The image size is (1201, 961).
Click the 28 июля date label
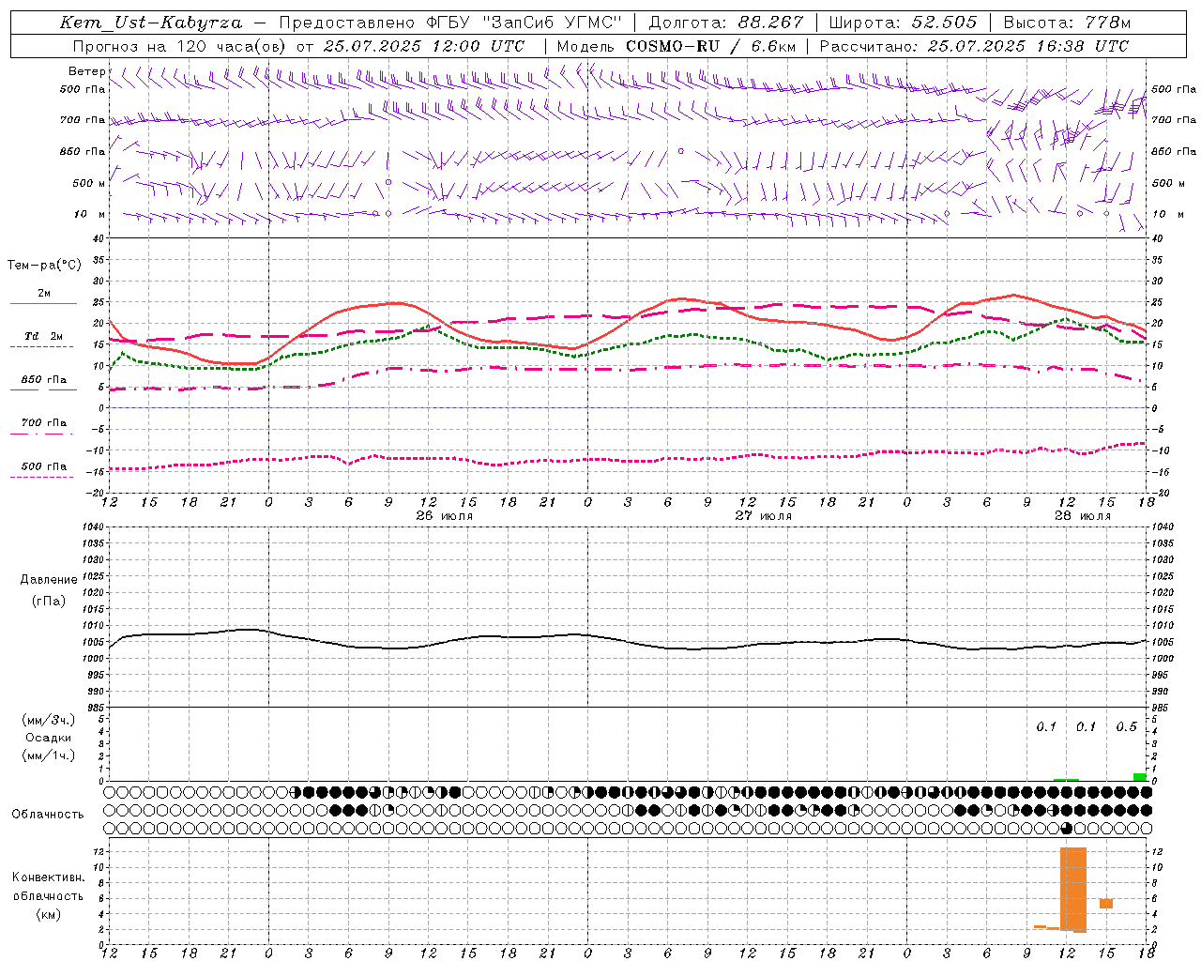1082,516
